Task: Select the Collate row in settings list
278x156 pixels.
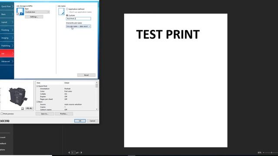Action: tap(66, 94)
